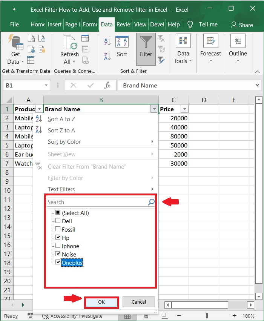Switch to Page Break Preview in status bar

point(165,315)
